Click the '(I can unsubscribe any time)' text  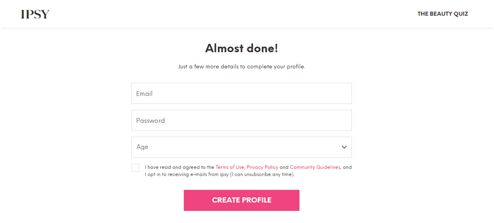click(x=261, y=175)
